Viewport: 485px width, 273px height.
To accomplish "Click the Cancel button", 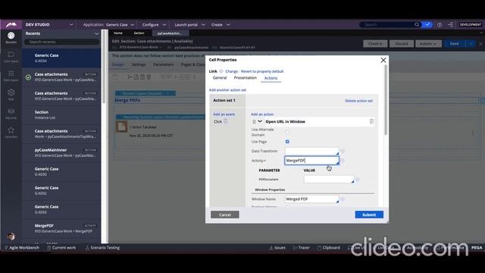I will [225, 215].
